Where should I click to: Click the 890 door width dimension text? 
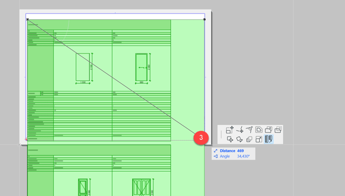[141, 82]
